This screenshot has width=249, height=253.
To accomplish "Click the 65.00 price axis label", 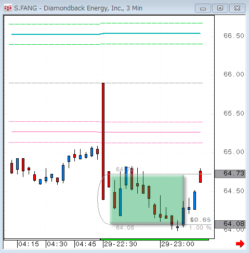I will point(234,152).
